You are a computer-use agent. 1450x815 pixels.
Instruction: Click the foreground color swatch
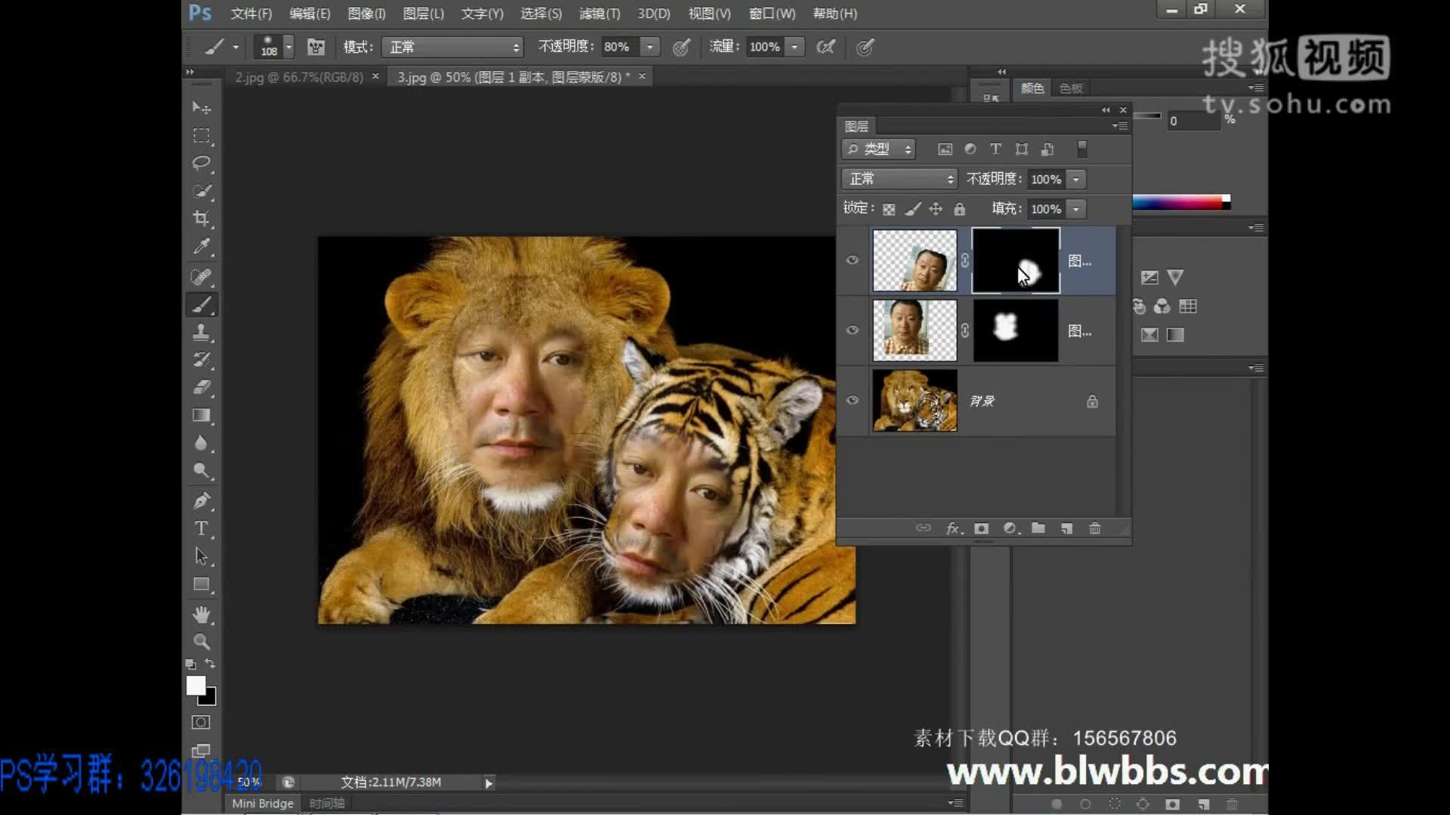195,684
